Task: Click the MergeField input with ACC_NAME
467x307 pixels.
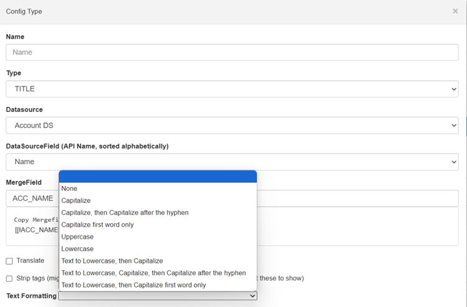Action: tap(32, 198)
